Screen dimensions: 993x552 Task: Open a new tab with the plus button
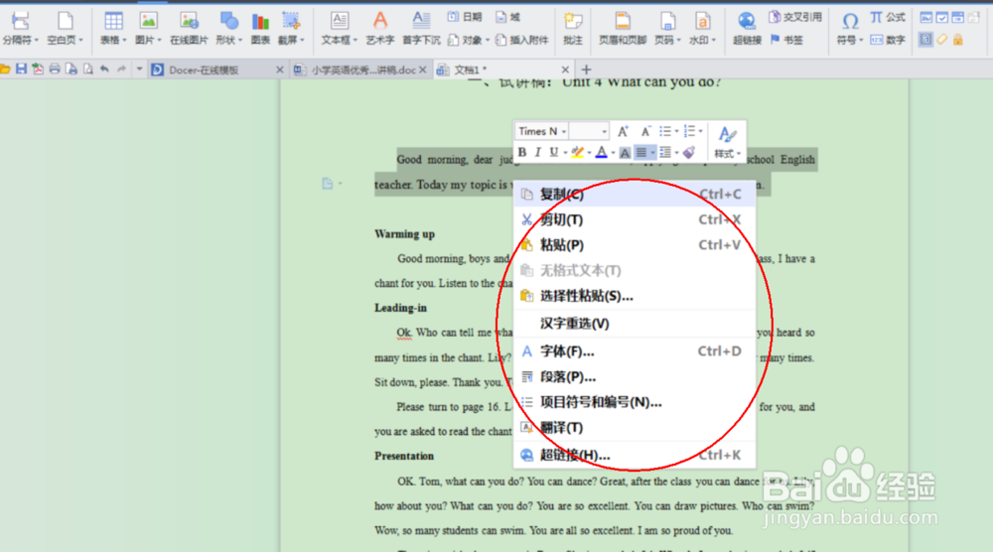586,69
